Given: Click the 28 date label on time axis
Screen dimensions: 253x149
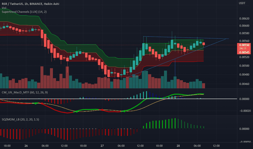Looking at the screenshot, I should pos(178,146).
